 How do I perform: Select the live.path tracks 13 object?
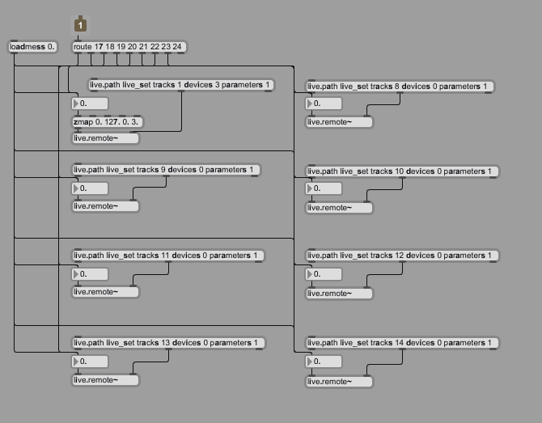point(167,343)
